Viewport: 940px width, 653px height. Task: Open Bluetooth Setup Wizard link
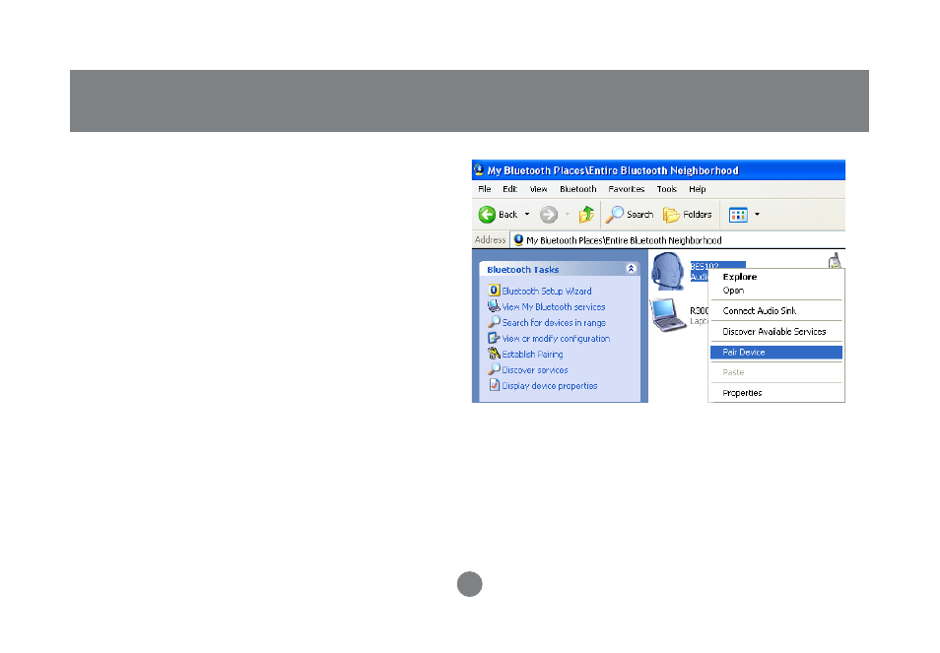tap(547, 292)
